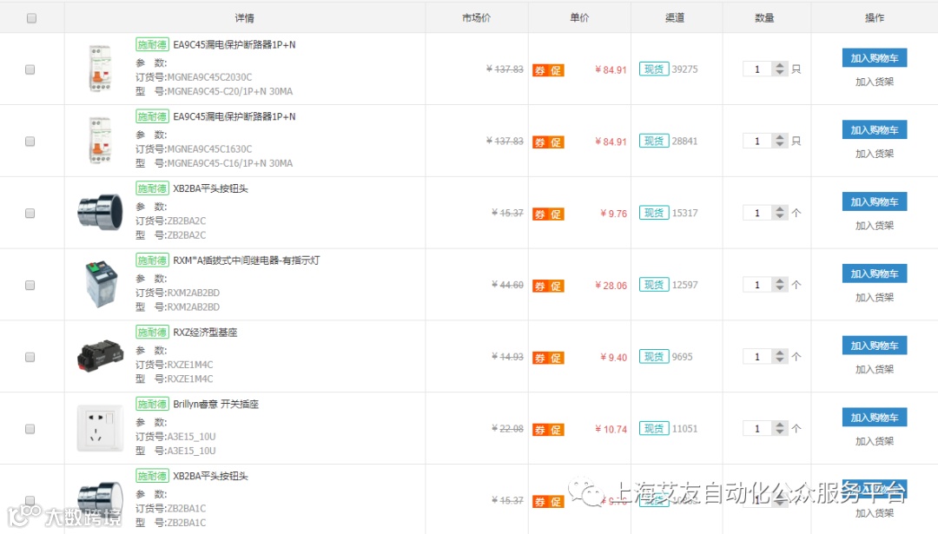Select the checkbox for ZB2BA2C item
This screenshot has height=534, width=938.
[x=30, y=213]
